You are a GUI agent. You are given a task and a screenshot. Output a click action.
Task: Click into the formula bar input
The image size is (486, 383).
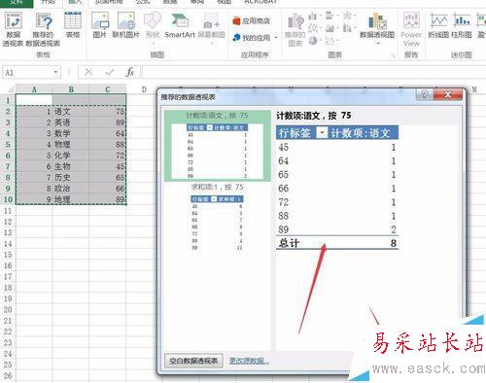pos(314,72)
